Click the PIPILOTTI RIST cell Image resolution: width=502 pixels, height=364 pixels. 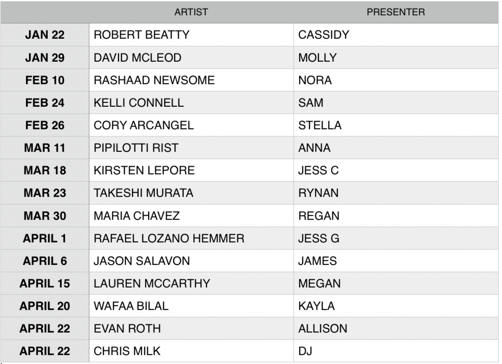(x=191, y=148)
